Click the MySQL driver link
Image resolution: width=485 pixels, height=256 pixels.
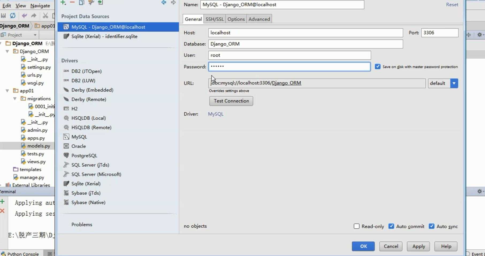[216, 114]
